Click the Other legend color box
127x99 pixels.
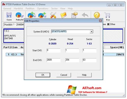pos(108,24)
